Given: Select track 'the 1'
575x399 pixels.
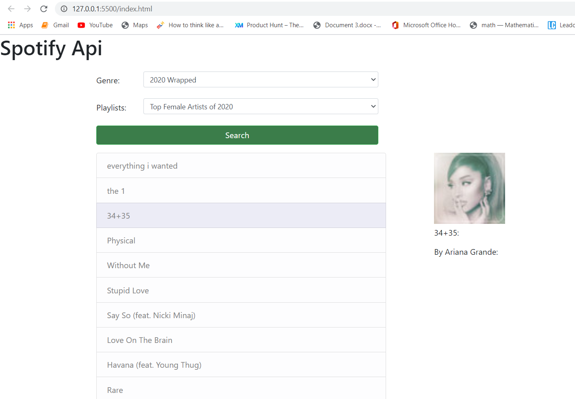Looking at the screenshot, I should (241, 191).
